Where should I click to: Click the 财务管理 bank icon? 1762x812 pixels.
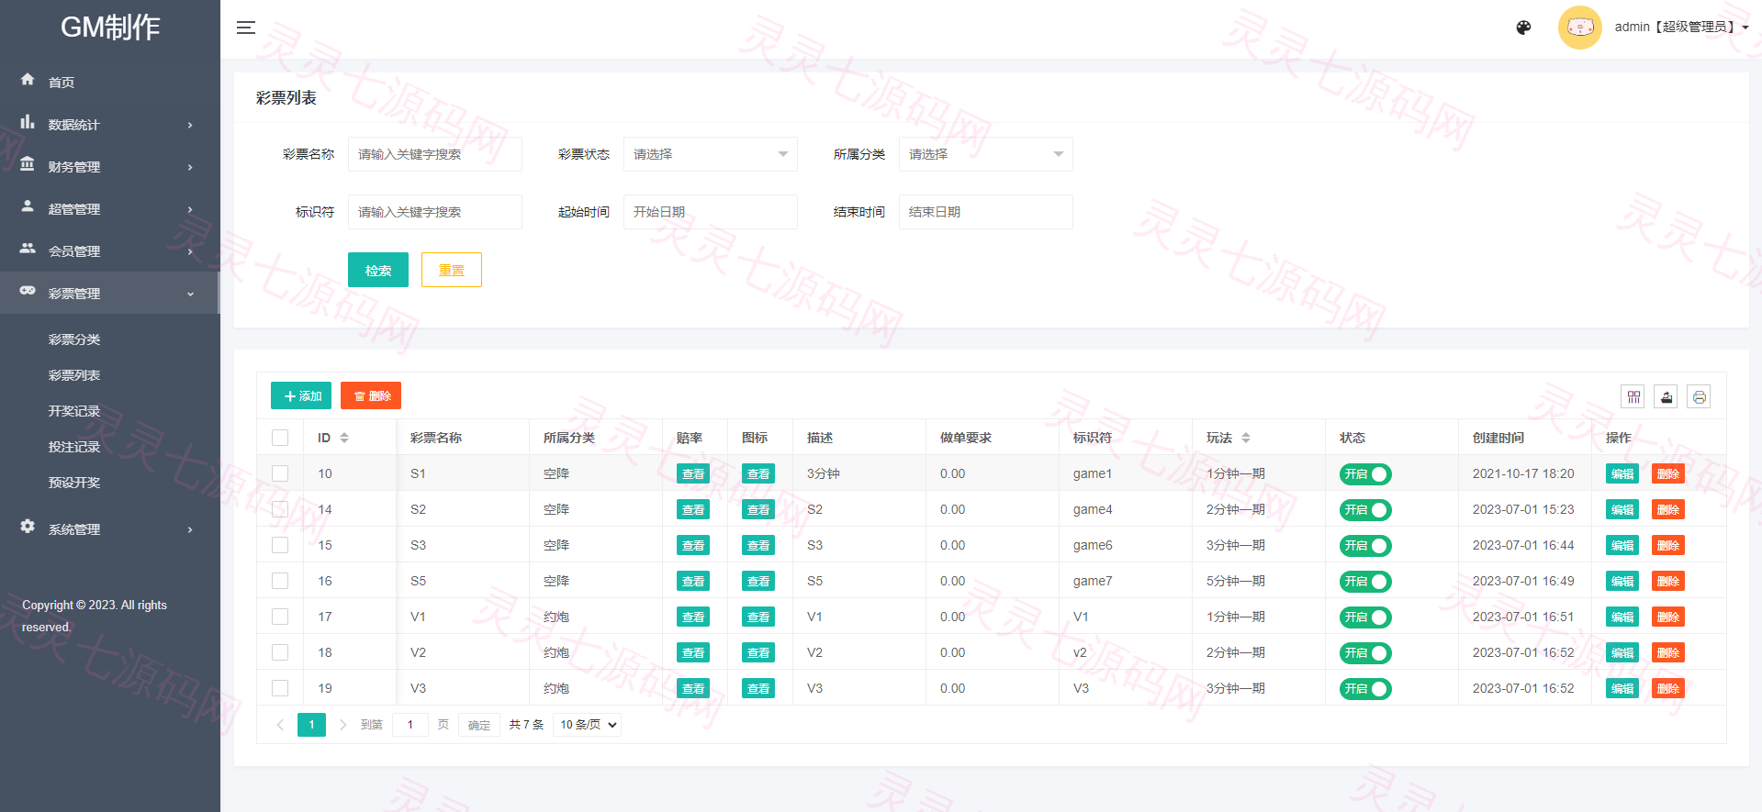[28, 164]
